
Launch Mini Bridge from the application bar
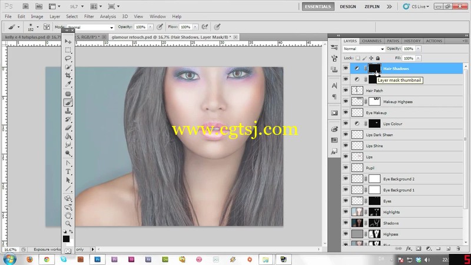tap(39, 6)
